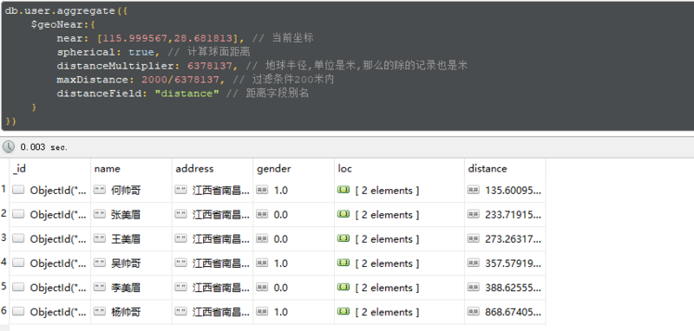
Task: Click the gender column header
Action: click(x=293, y=168)
